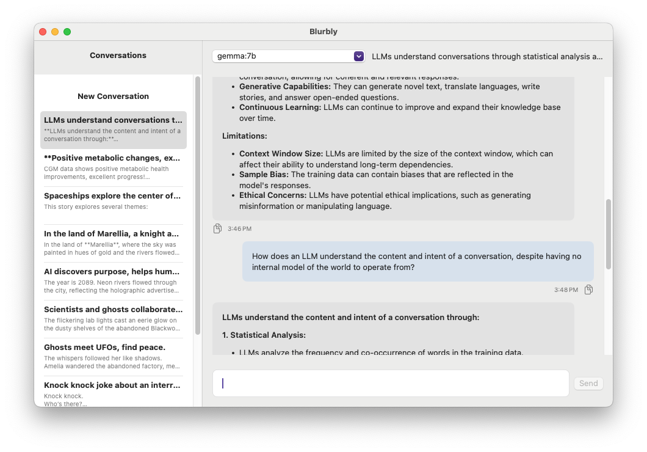Click the green fullscreen window button
This screenshot has height=452, width=647.
click(67, 32)
